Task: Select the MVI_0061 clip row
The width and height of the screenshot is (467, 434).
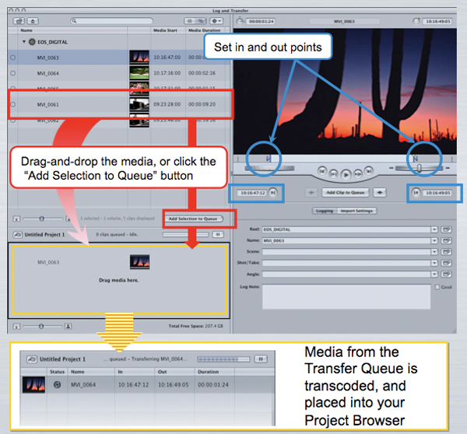Action: pyautogui.click(x=119, y=104)
